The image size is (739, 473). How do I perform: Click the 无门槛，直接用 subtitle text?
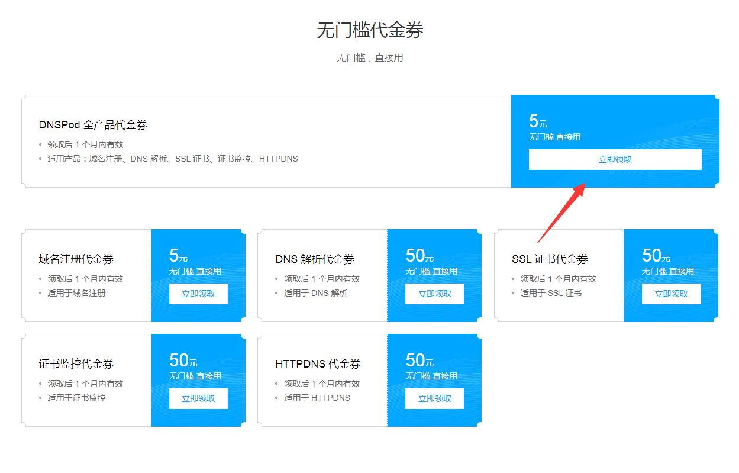[x=369, y=57]
